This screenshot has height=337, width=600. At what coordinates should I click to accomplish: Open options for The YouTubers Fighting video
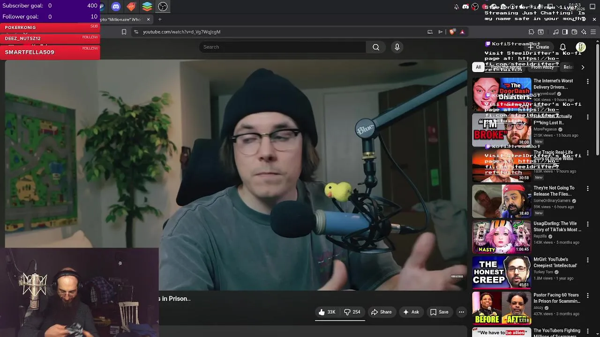click(588, 331)
